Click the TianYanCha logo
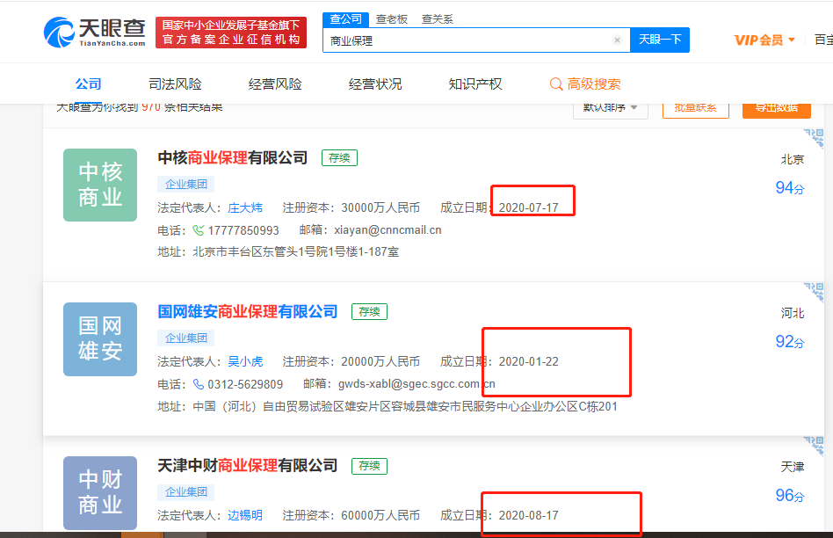The height and width of the screenshot is (538, 833). coord(95,32)
